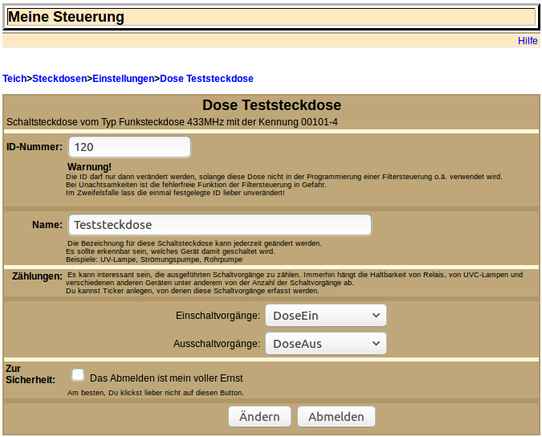Viewport: 542px width, 437px height.
Task: Click the bold Warnung! heading
Action: tap(89, 166)
